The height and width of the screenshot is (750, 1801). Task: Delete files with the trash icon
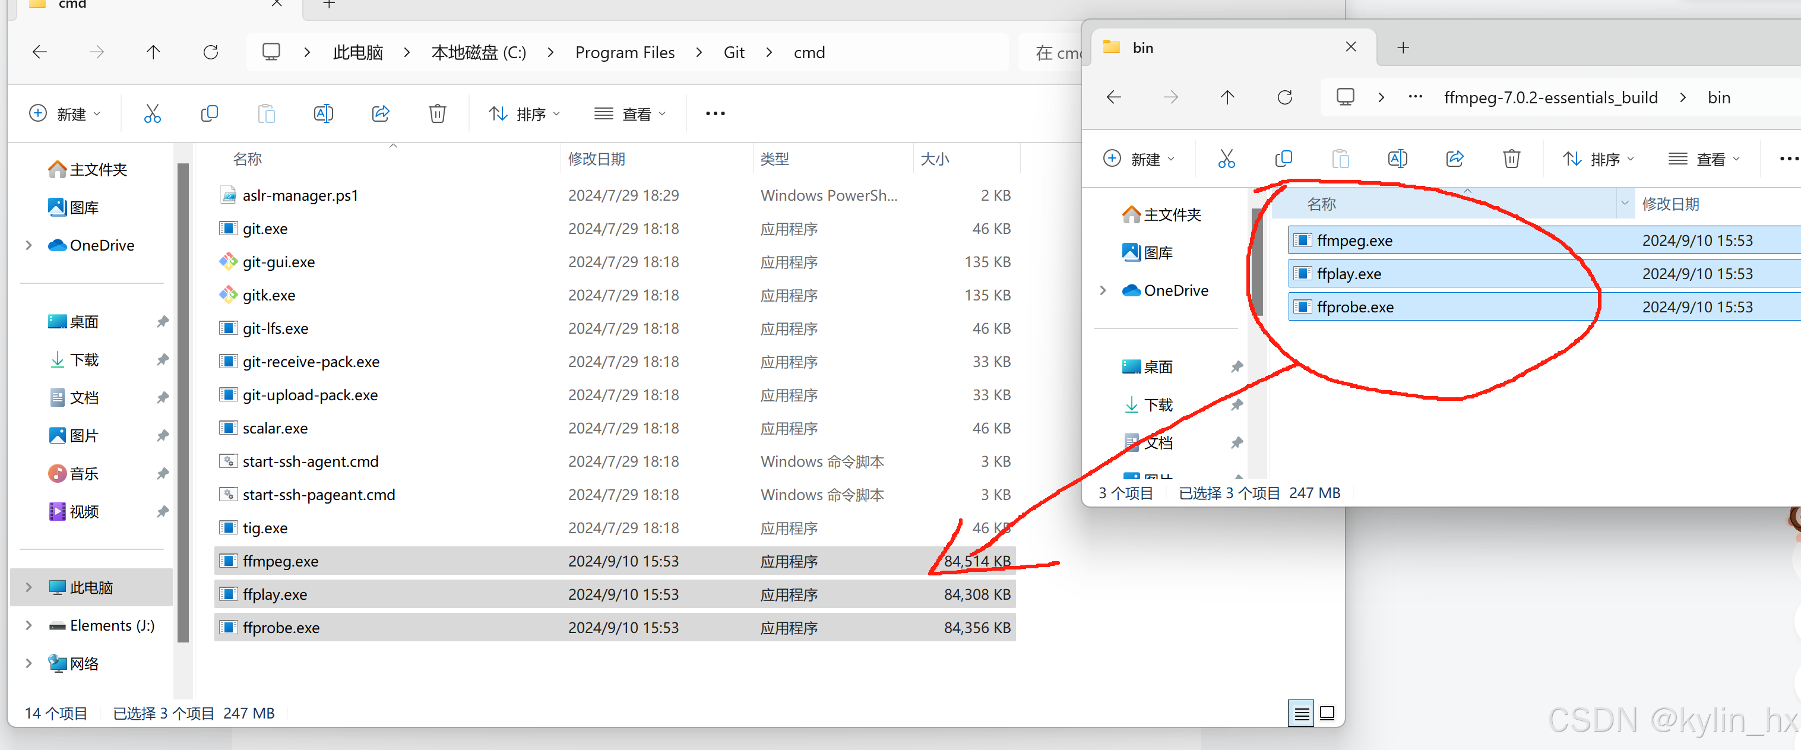(x=1512, y=159)
